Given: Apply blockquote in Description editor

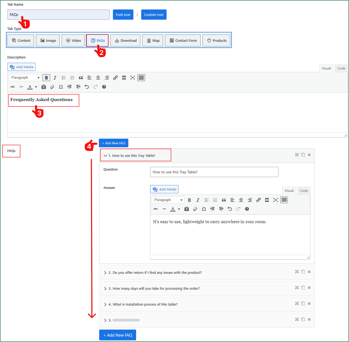Looking at the screenshot, I should [x=81, y=78].
